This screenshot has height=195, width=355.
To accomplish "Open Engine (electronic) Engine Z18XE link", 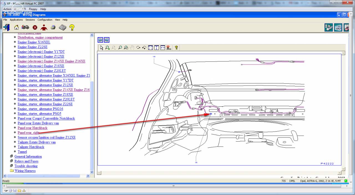I will (41, 66).
